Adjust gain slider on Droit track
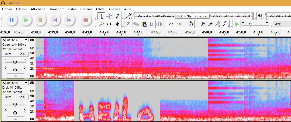This screenshot has height=122, width=291. coord(15,105)
